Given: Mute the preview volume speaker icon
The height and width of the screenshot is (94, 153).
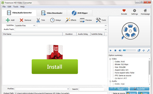Looking at the screenshot, I should click(120, 50).
